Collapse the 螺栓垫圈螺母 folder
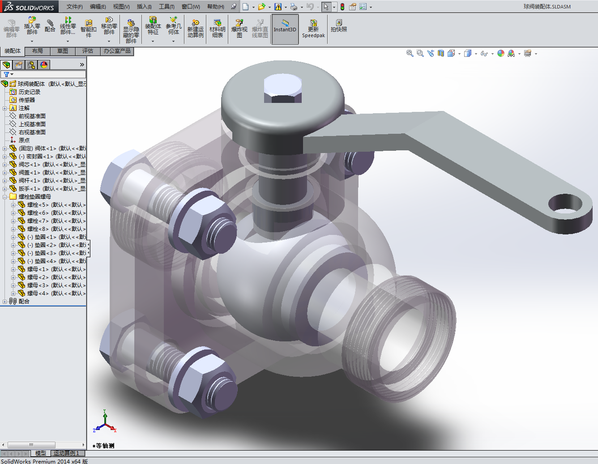 (x=5, y=197)
